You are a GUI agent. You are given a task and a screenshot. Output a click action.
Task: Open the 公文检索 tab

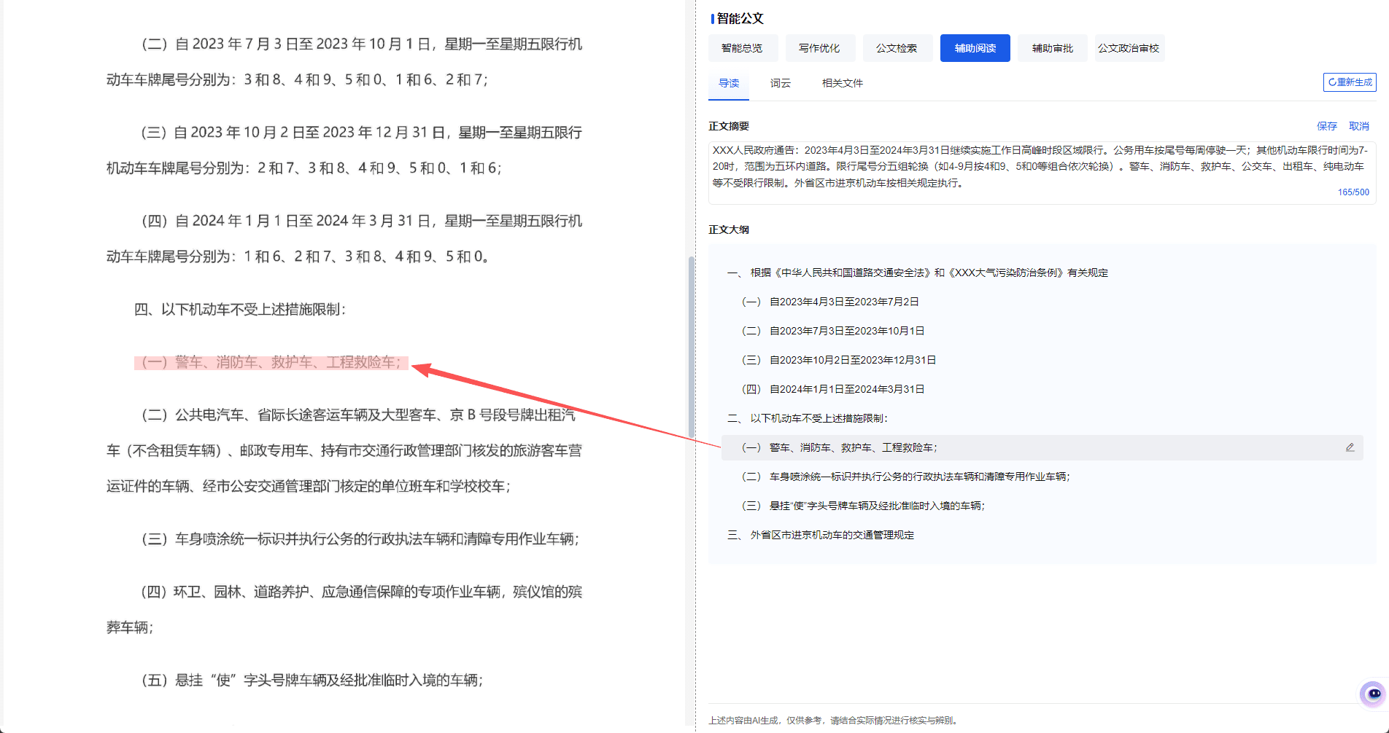[897, 48]
